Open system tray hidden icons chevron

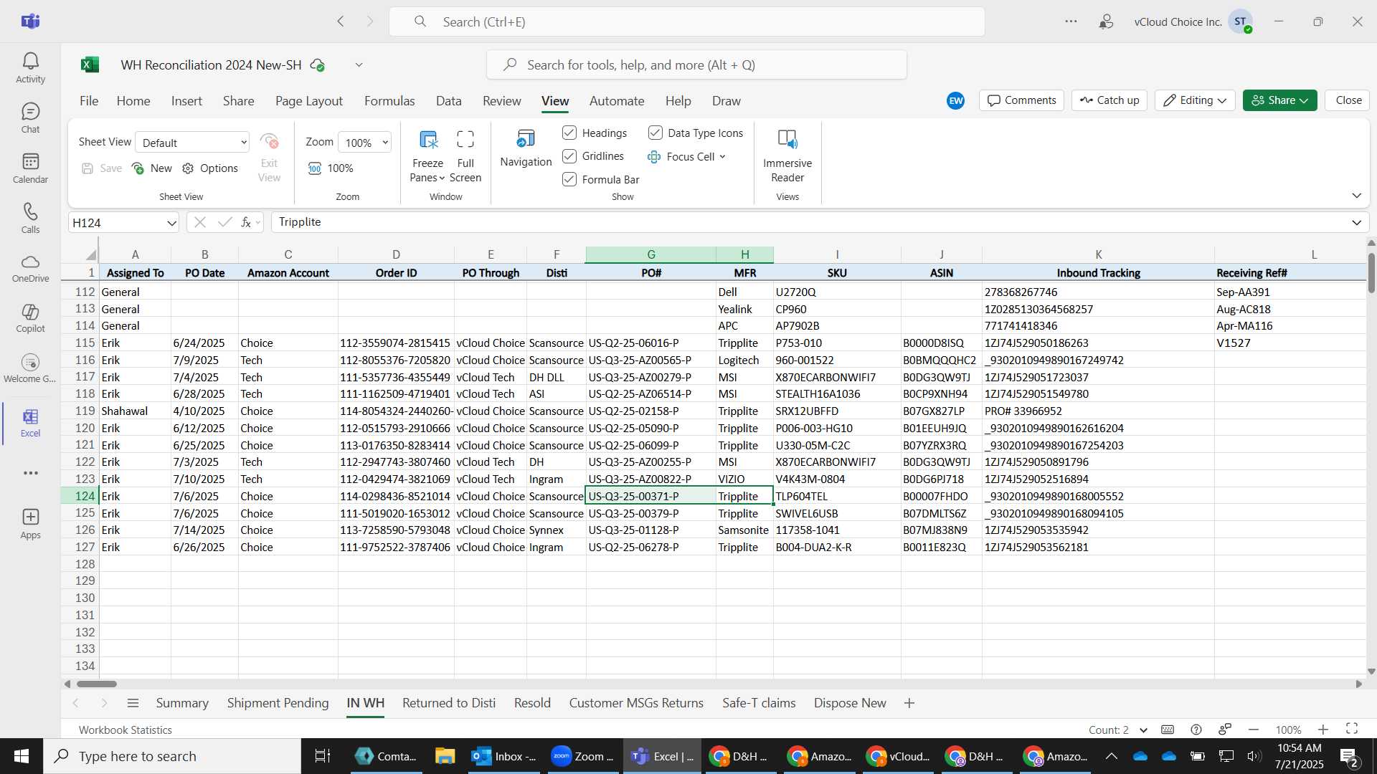(x=1111, y=756)
